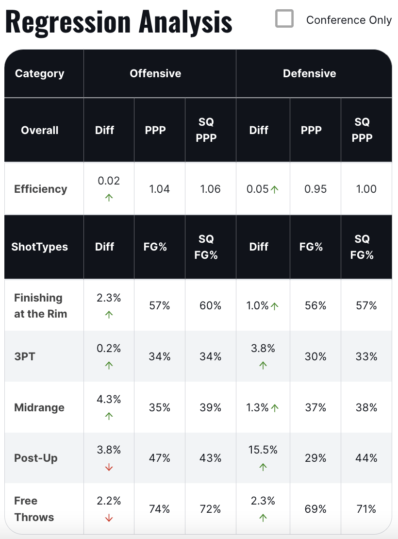The height and width of the screenshot is (539, 398).
Task: Click the Offensive column group header
Action: (x=155, y=73)
